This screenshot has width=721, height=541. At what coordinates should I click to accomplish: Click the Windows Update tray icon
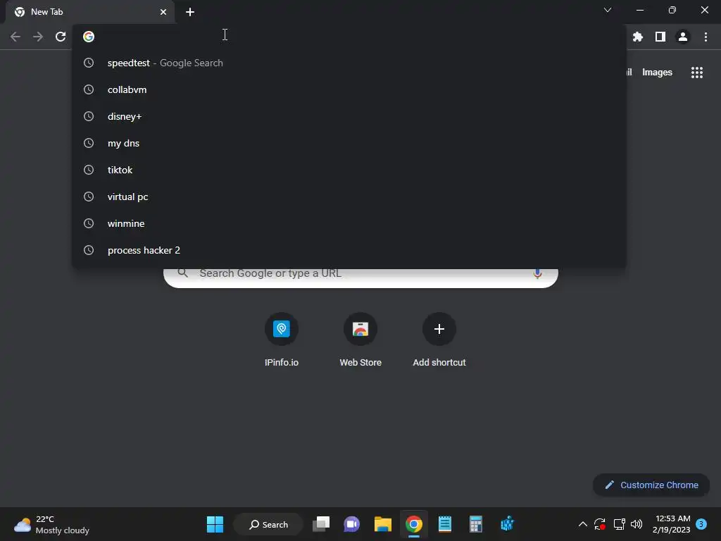tap(600, 524)
